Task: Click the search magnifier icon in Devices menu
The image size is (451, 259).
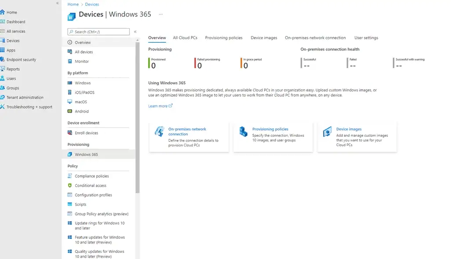Action: tap(71, 32)
